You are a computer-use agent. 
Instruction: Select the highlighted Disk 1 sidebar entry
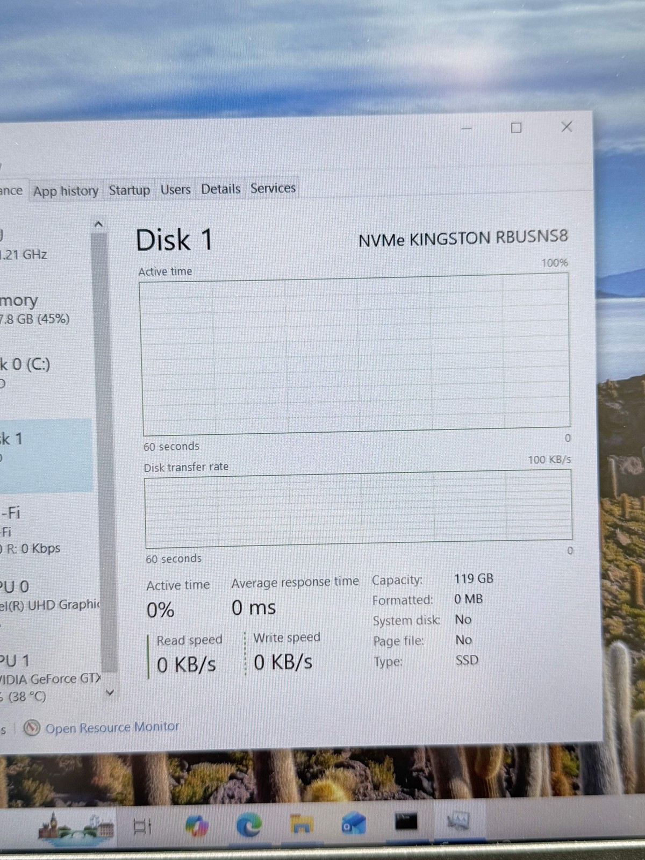tap(46, 455)
